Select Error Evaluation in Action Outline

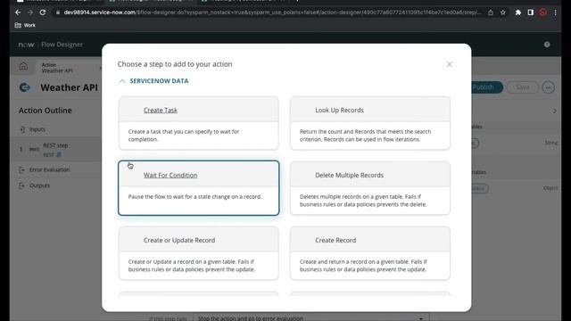tap(50, 169)
